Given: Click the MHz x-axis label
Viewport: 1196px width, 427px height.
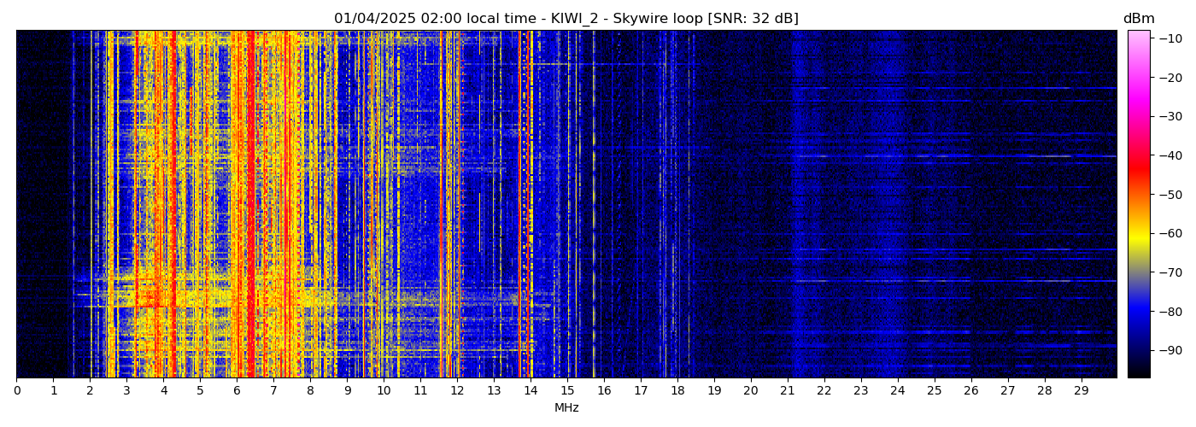Looking at the screenshot, I should coord(566,408).
